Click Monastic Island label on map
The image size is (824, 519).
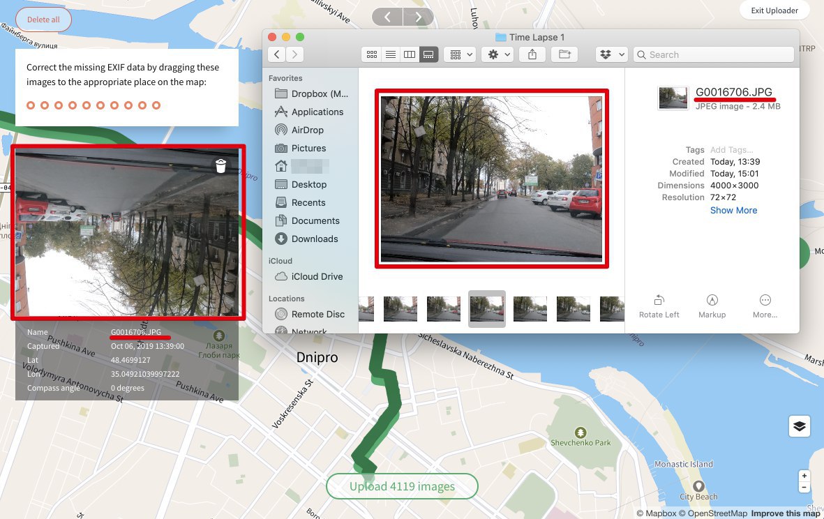point(683,464)
